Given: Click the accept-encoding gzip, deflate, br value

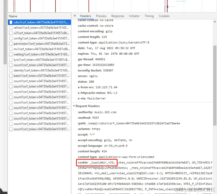Looking at the screenshot, I should (x=118, y=140).
